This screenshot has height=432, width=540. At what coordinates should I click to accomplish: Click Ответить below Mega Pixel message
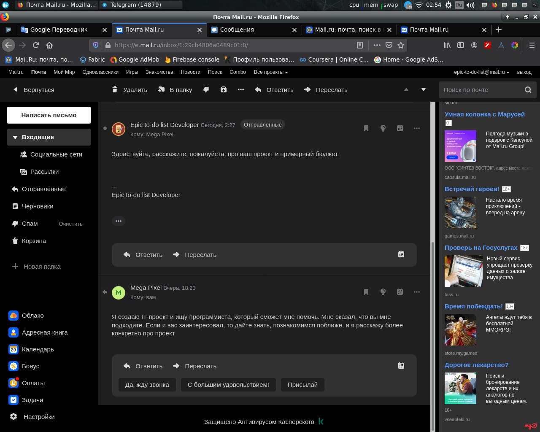coord(143,366)
